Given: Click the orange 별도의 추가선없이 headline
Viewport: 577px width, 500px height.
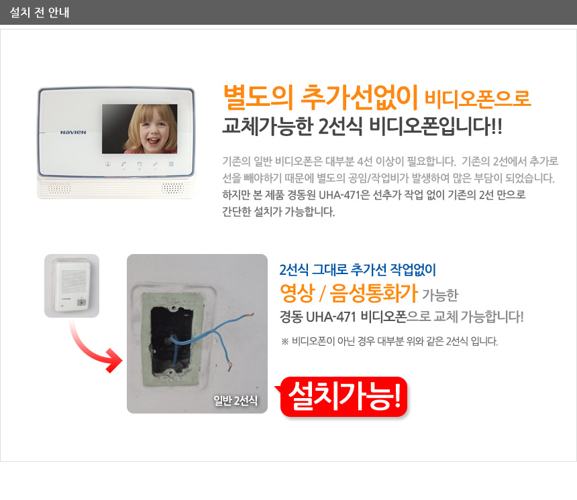Looking at the screenshot, I should [x=320, y=97].
